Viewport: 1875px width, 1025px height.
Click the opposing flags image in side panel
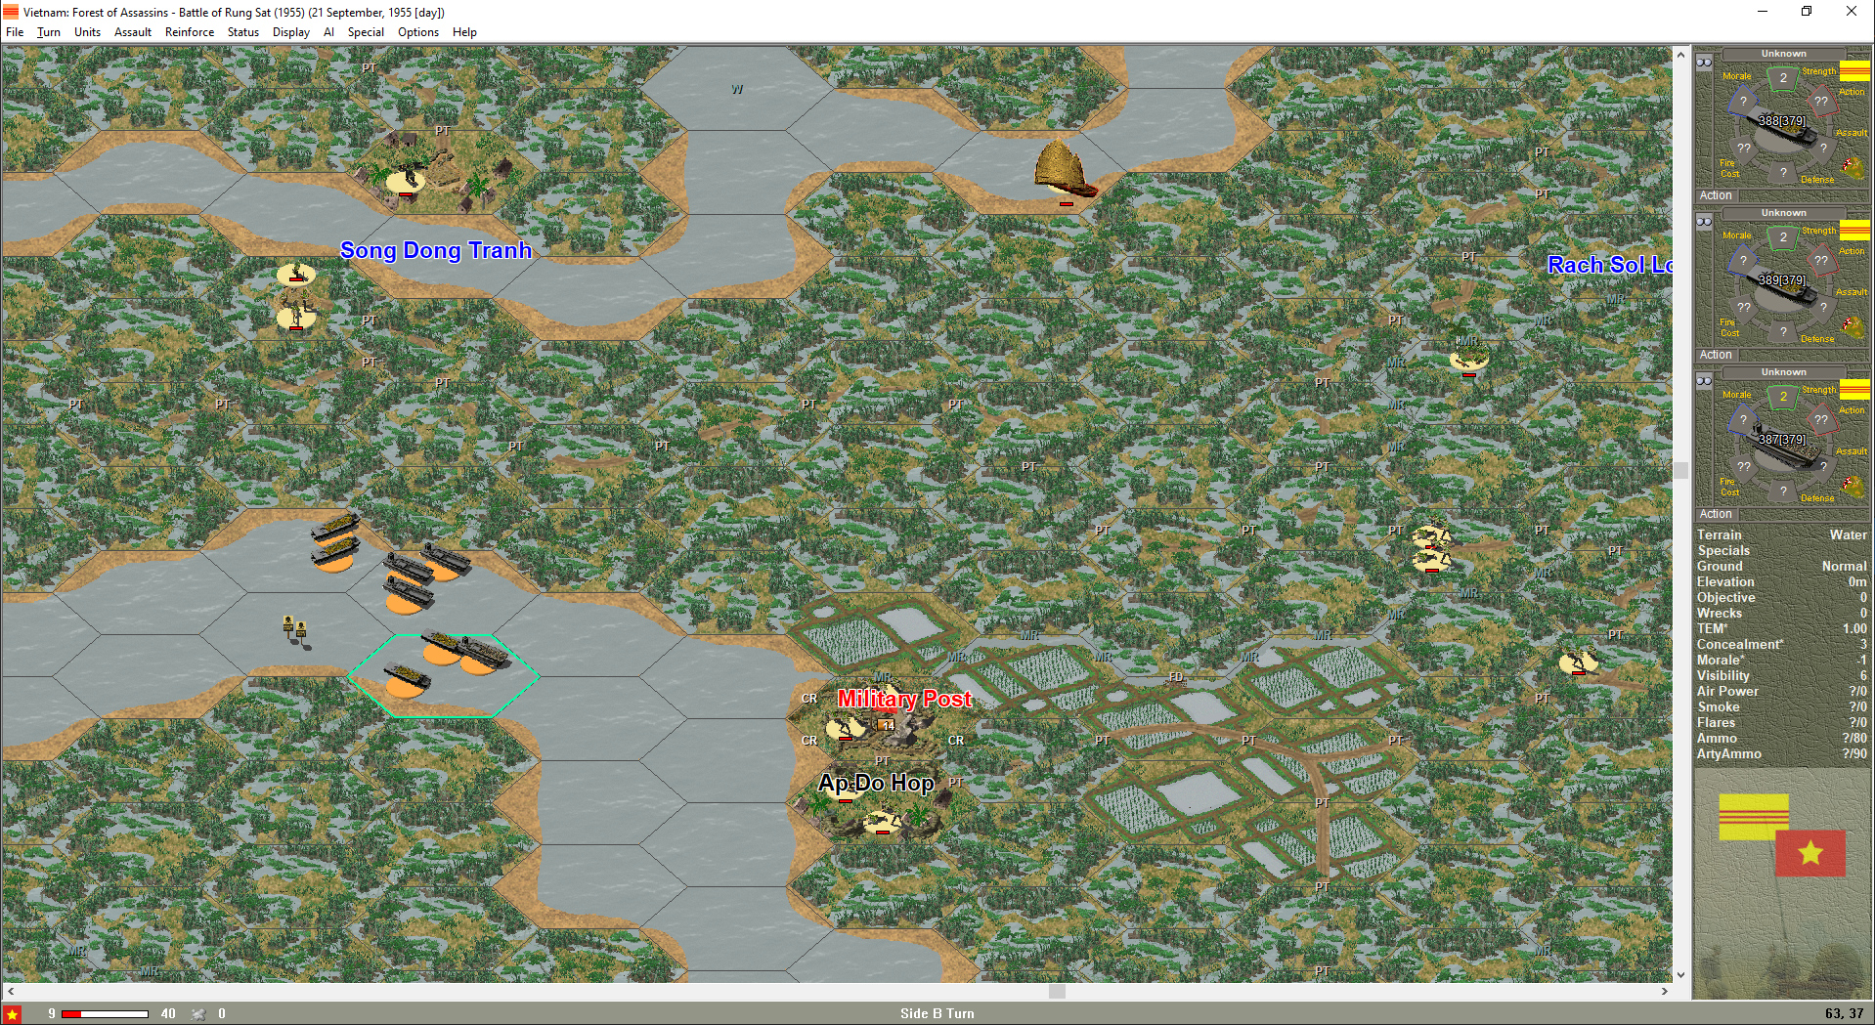point(1783,835)
